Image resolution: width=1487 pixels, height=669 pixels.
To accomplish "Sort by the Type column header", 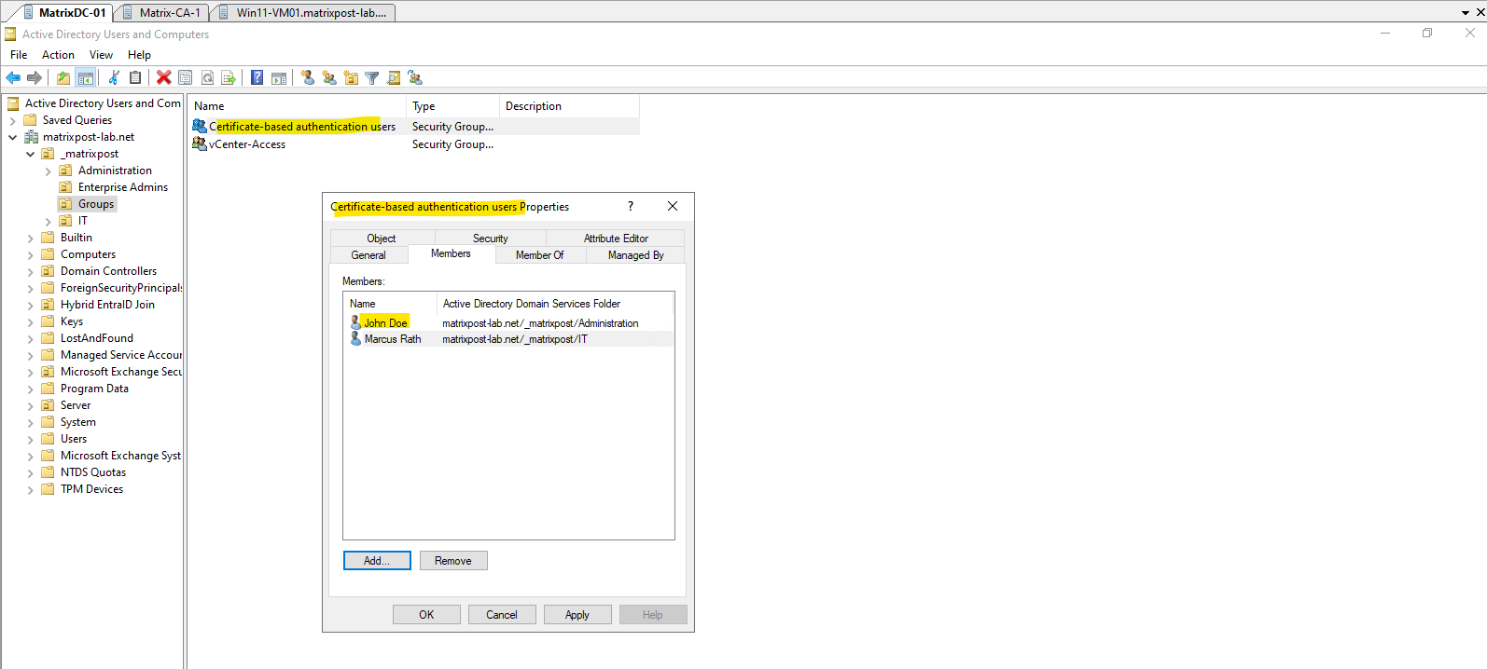I will point(452,106).
